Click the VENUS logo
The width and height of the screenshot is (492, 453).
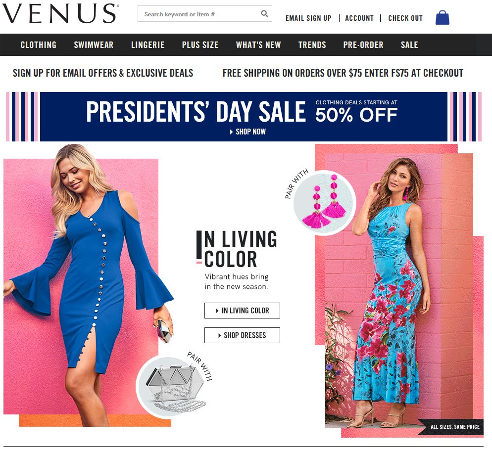click(x=60, y=14)
